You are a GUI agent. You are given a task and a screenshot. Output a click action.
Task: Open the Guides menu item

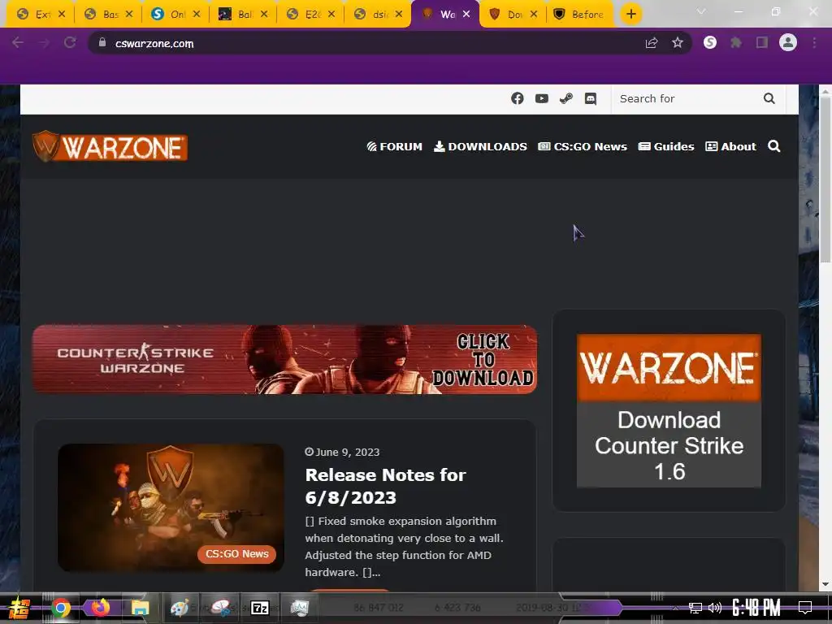(x=666, y=146)
